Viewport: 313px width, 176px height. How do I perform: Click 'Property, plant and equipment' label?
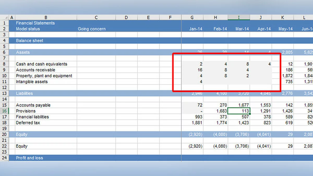pyautogui.click(x=44, y=76)
